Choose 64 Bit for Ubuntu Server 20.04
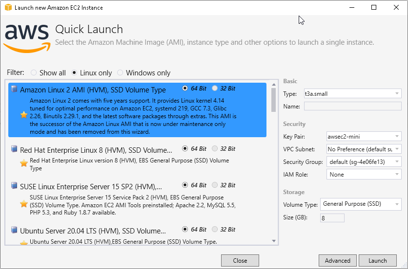408x269 pixels. pos(194,229)
